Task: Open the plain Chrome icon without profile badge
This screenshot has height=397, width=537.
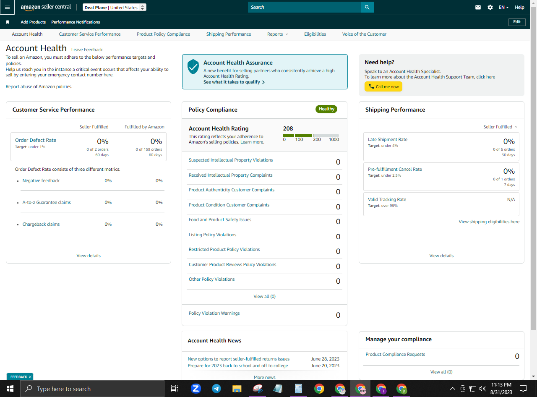Action: (319, 389)
